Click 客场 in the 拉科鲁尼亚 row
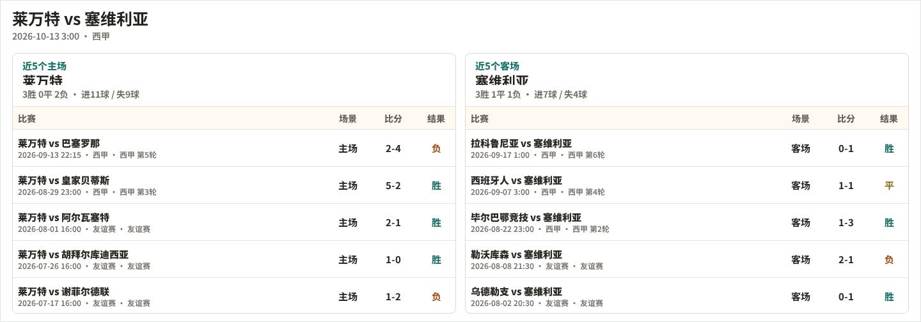The width and height of the screenshot is (921, 322). 801,148
